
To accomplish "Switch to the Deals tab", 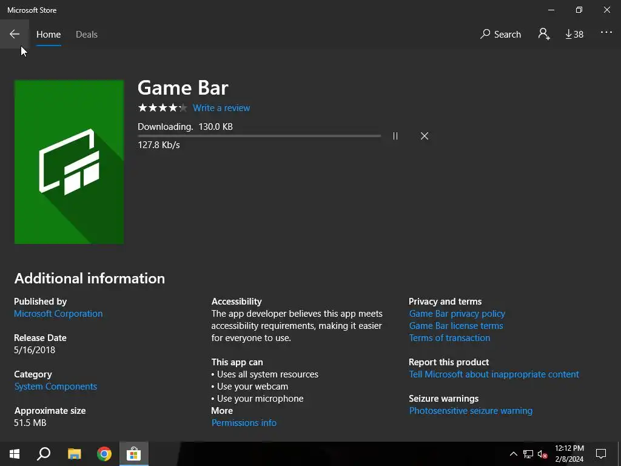I will (87, 35).
